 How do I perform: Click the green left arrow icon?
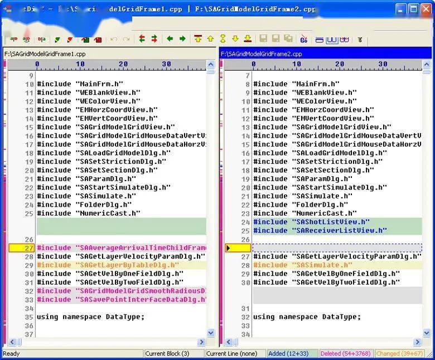[x=170, y=39]
